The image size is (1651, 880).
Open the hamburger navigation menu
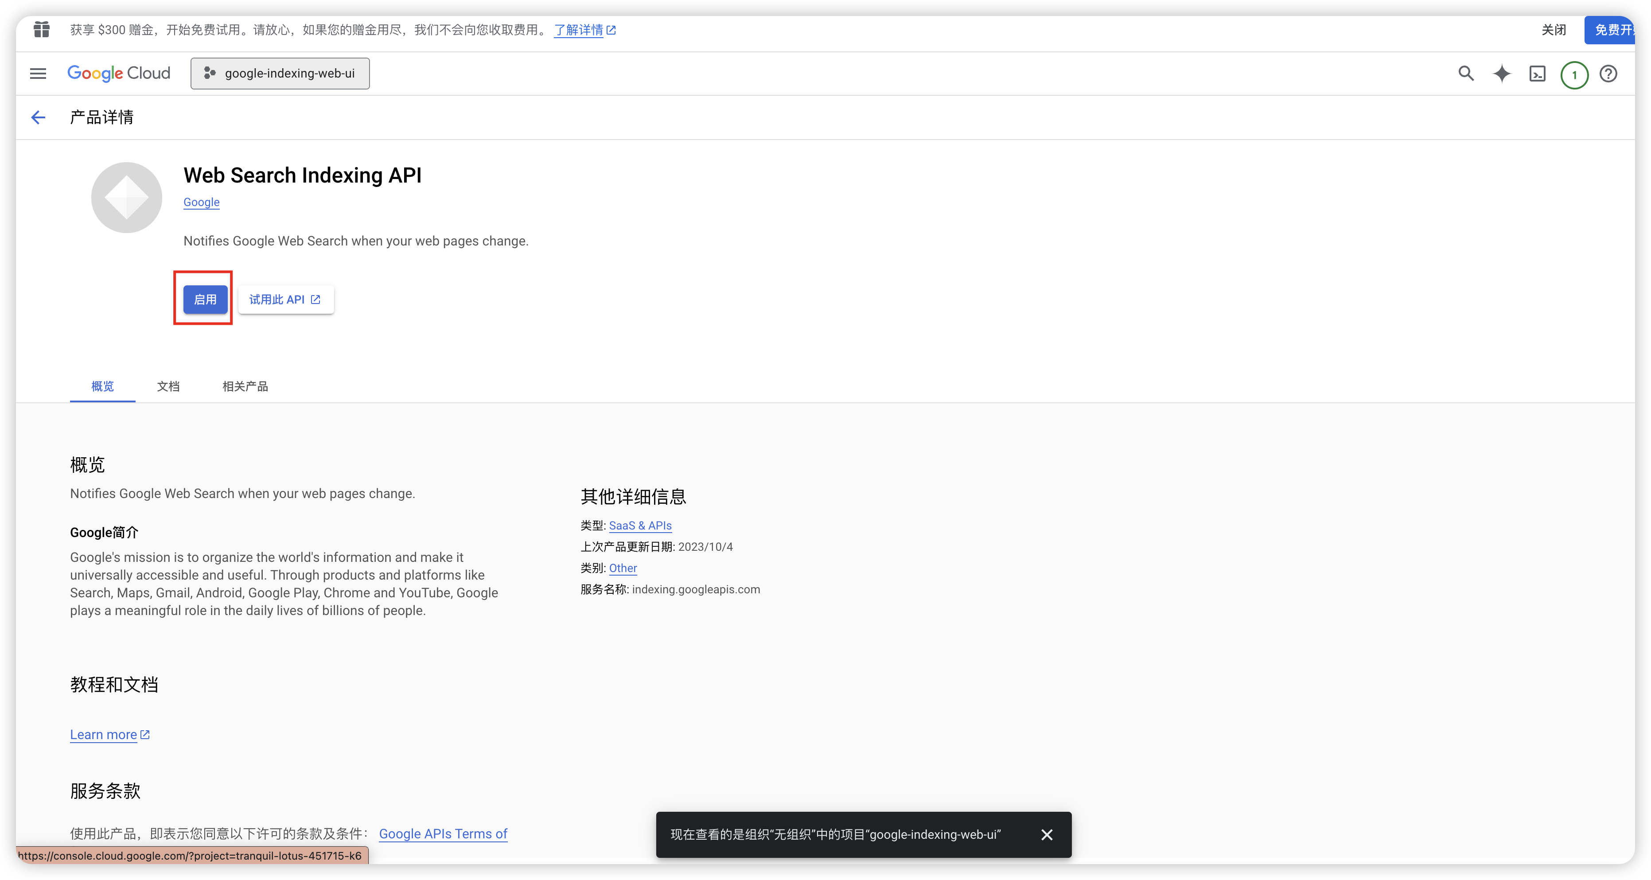click(x=38, y=73)
